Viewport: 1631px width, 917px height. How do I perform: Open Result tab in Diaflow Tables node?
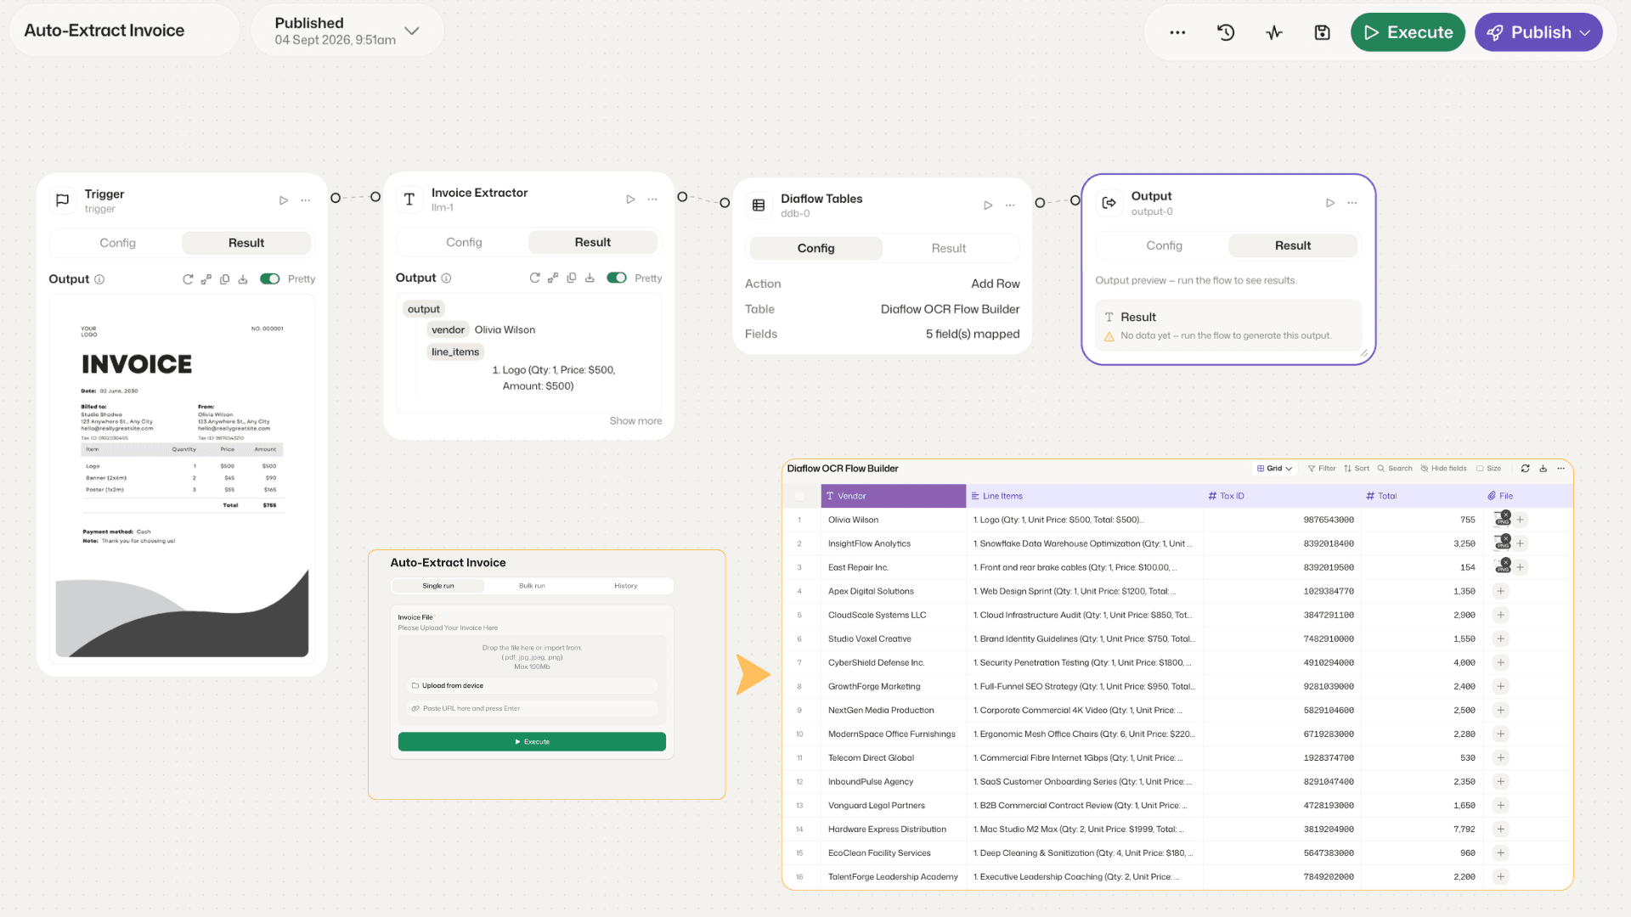tap(949, 248)
